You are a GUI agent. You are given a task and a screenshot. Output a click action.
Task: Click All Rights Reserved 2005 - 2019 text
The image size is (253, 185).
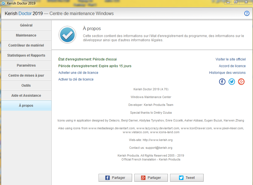coord(162,155)
